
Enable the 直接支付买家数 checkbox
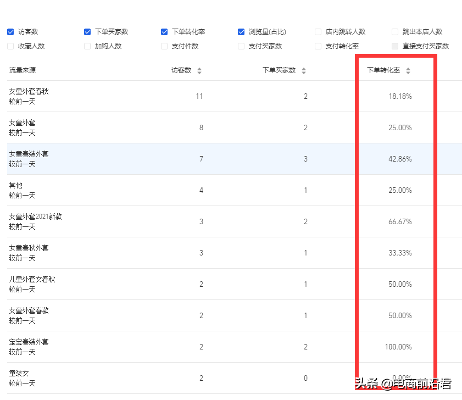click(x=394, y=46)
